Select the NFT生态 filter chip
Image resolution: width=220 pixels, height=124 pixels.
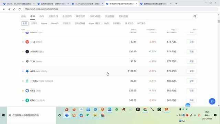pyautogui.click(x=141, y=23)
